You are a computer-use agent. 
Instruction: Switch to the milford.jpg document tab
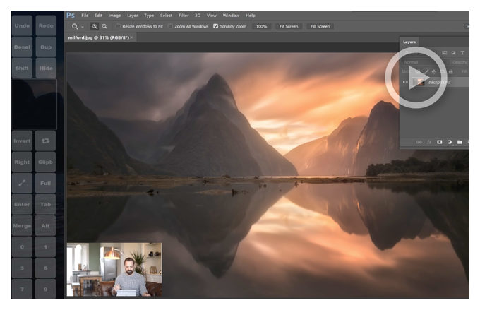coord(98,37)
